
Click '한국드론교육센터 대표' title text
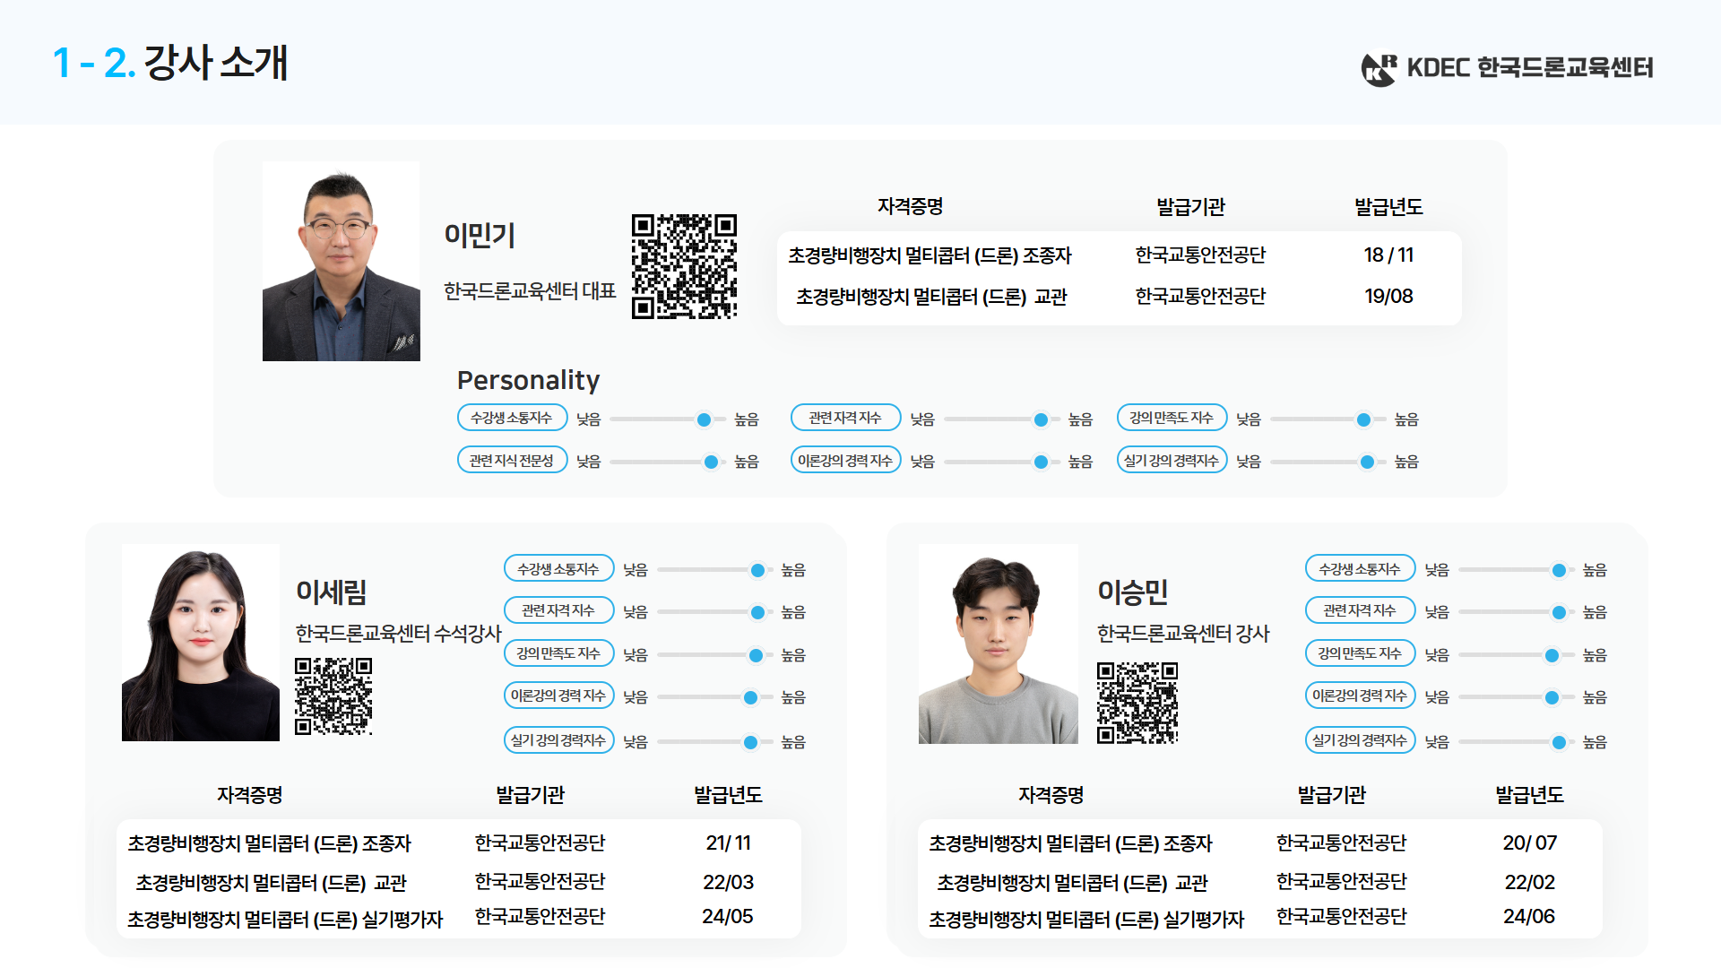coord(530,290)
